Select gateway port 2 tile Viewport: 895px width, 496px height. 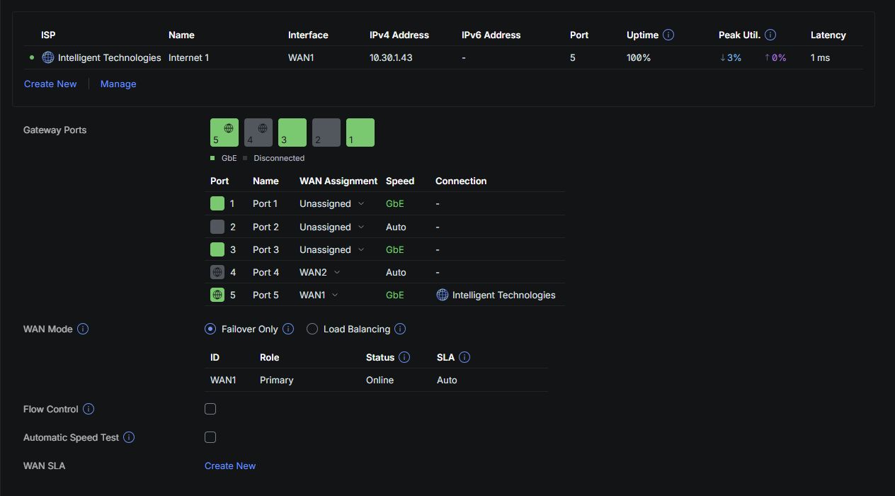326,133
